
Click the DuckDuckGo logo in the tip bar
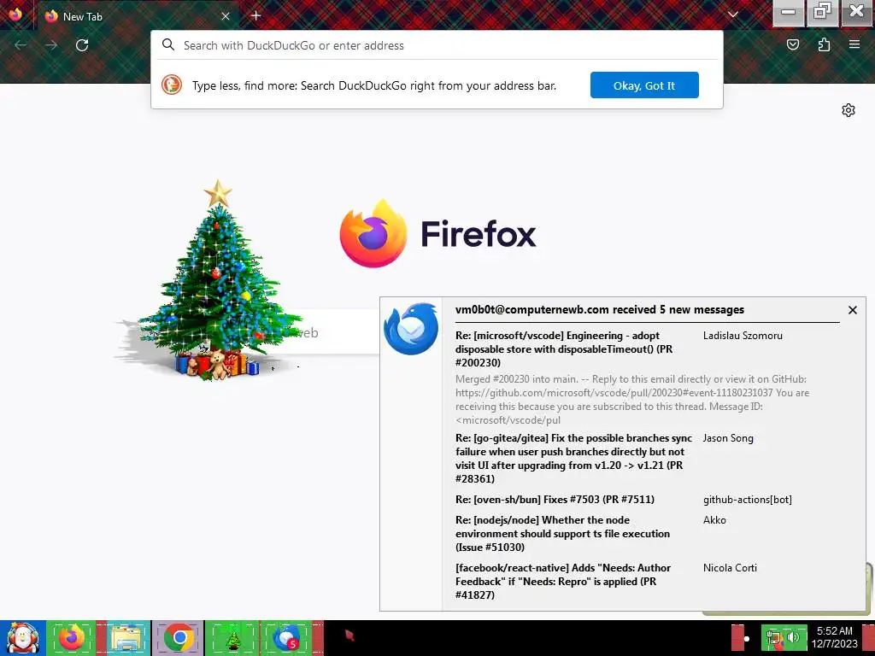172,85
